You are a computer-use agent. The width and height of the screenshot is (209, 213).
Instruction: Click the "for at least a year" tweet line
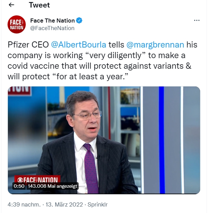click(68, 77)
